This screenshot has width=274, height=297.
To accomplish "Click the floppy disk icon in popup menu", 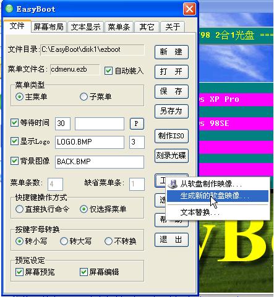I will pos(173,184).
